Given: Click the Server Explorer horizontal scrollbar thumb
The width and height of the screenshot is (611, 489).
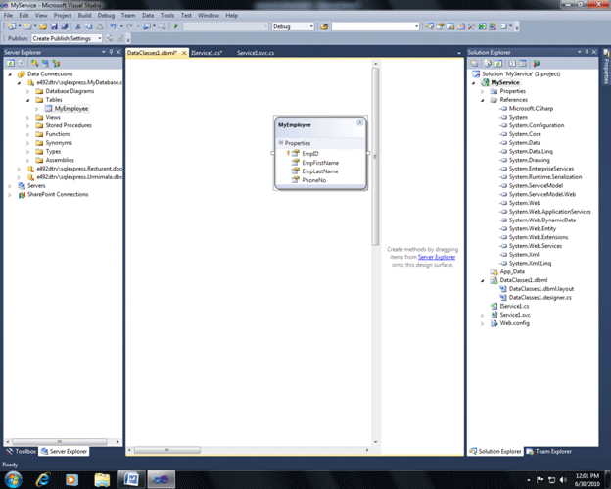Looking at the screenshot, I should (x=59, y=441).
